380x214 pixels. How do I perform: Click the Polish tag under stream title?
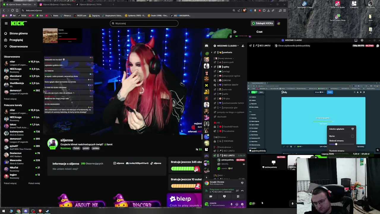[76, 148]
